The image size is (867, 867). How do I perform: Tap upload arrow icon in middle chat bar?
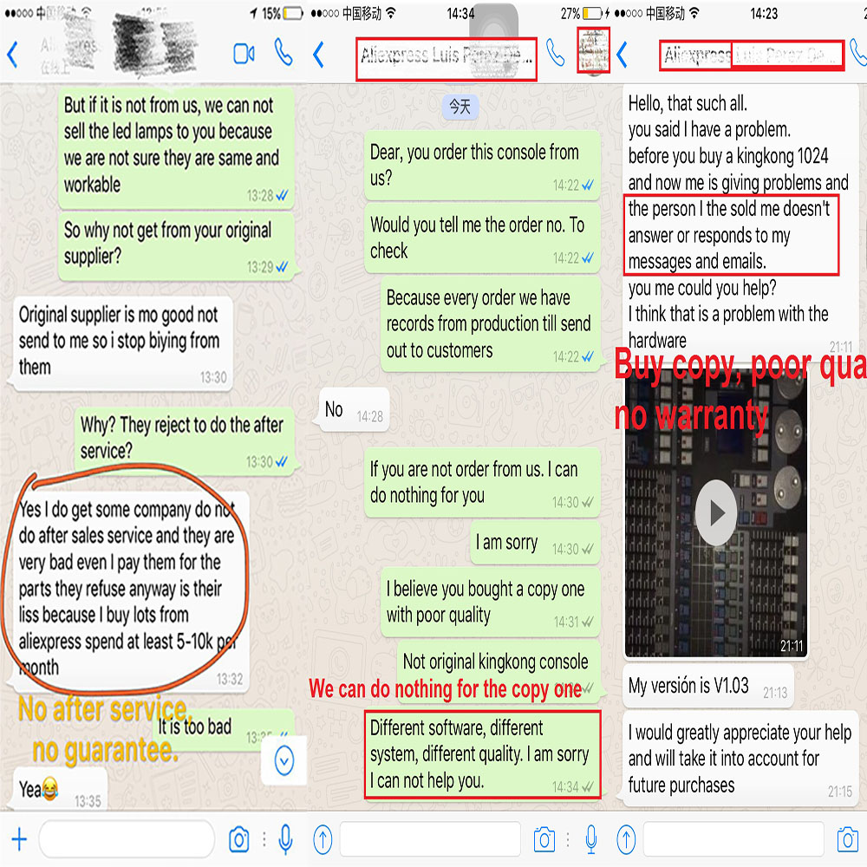click(x=323, y=839)
